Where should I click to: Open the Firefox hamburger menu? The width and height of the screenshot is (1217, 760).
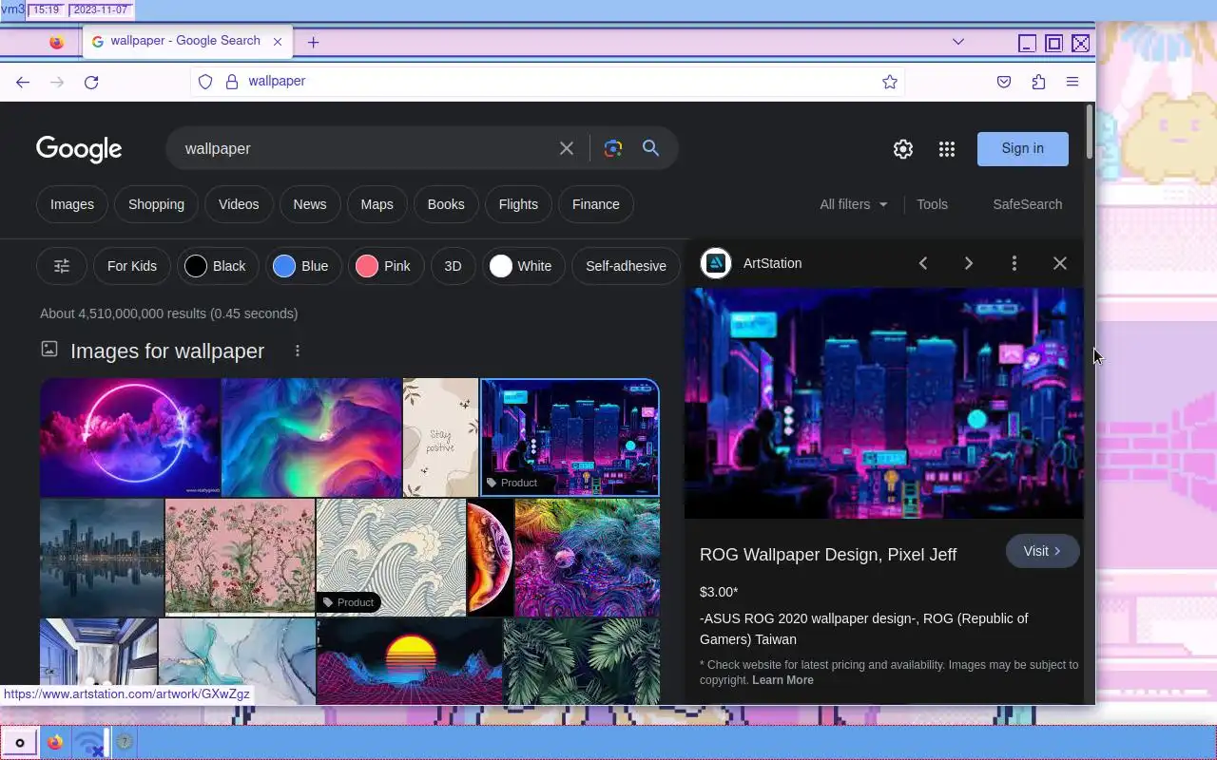[1072, 82]
